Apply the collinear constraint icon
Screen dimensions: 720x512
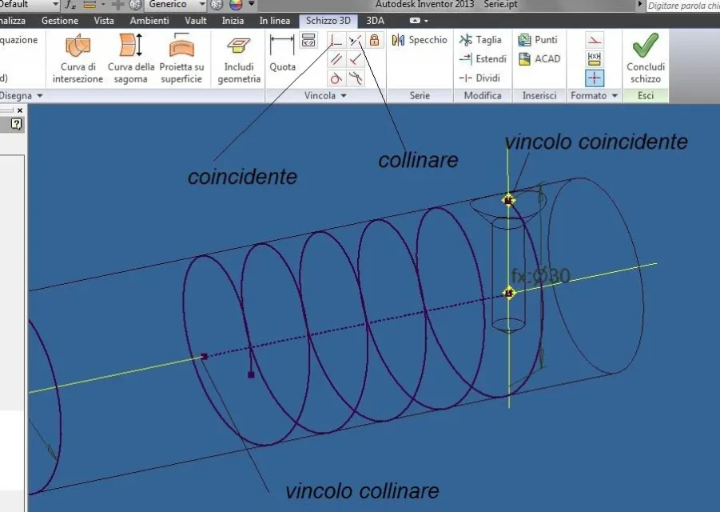[x=356, y=40]
